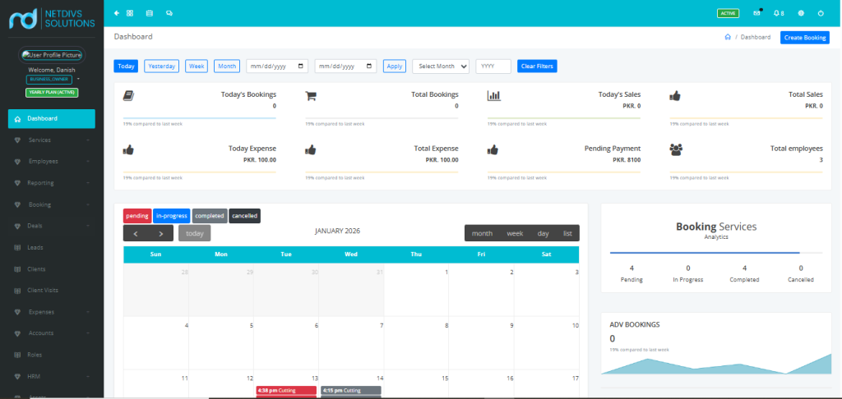The width and height of the screenshot is (842, 399).
Task: Toggle the cancelled status filter
Action: click(x=244, y=216)
